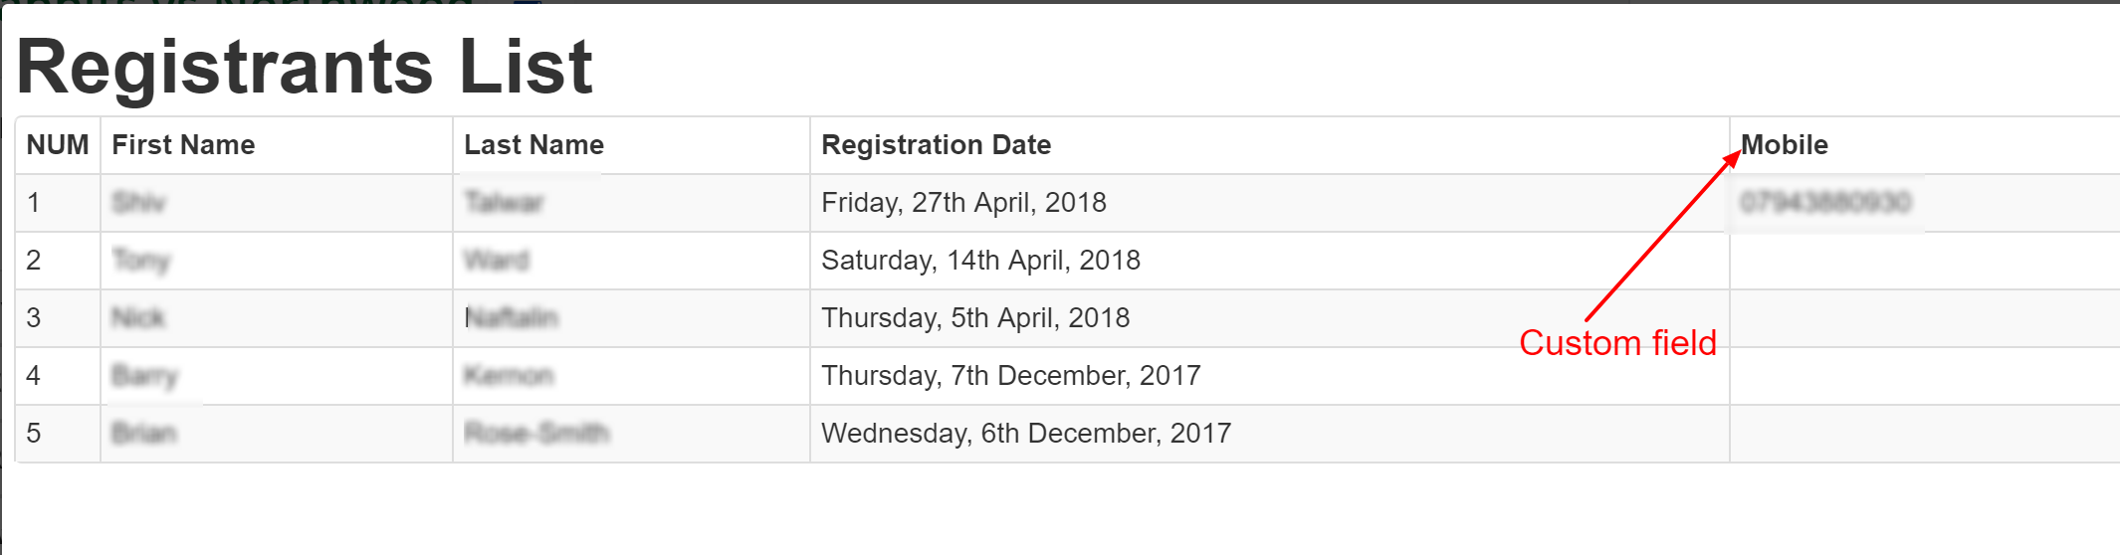This screenshot has height=555, width=2120.
Task: Click the red "Custom field" annotation text
Action: (1617, 343)
